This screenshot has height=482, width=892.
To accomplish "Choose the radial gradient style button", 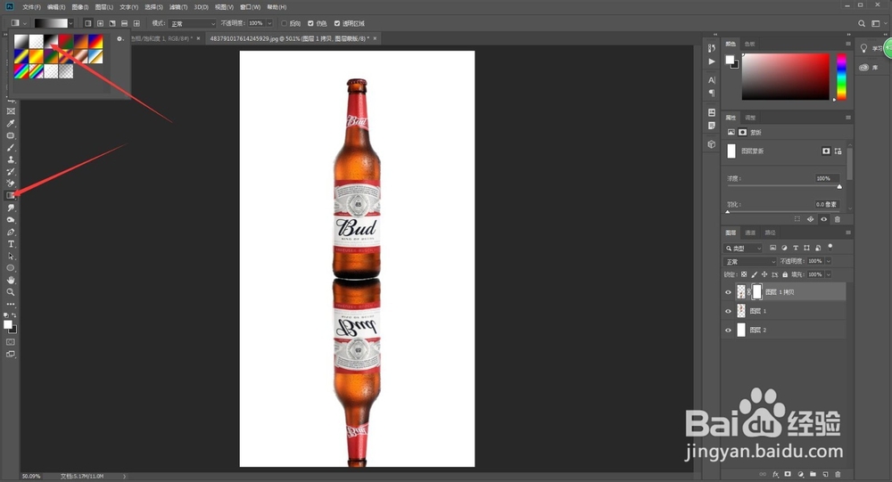I will point(100,23).
